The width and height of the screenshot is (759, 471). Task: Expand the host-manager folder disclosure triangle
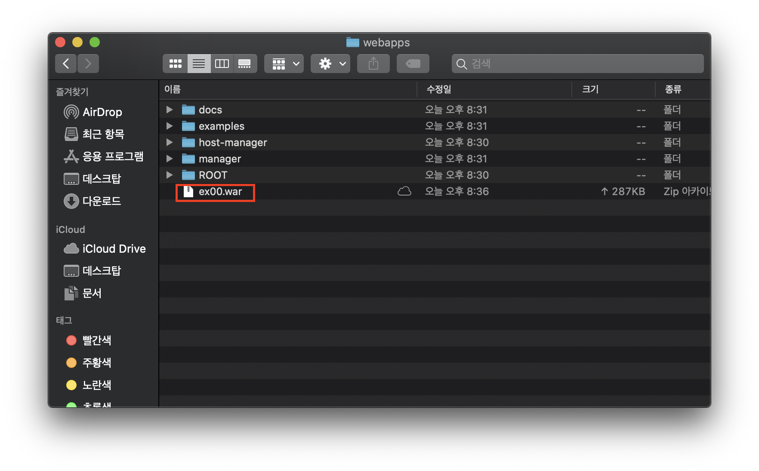(170, 142)
